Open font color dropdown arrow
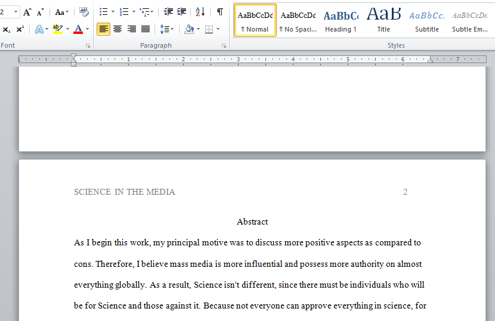 coord(88,29)
